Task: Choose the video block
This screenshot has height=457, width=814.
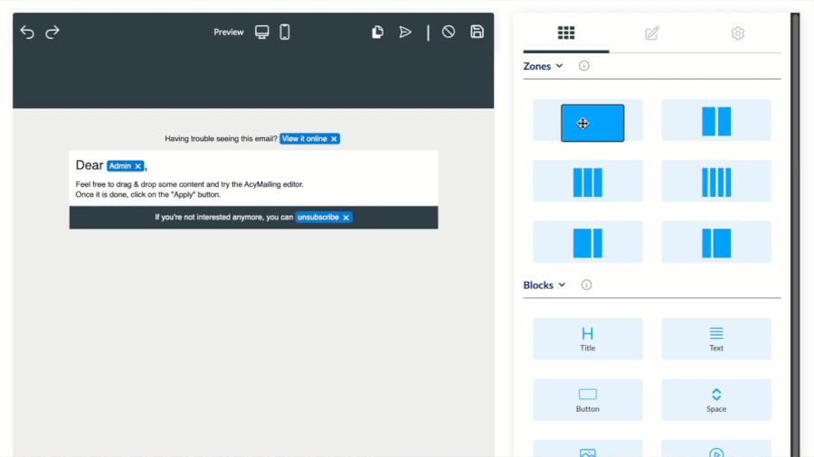Action: 716,449
